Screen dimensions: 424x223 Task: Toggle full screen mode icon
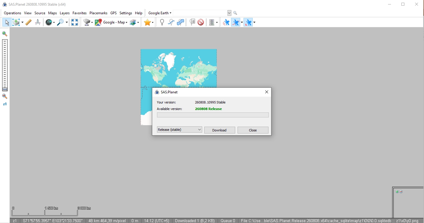click(75, 22)
